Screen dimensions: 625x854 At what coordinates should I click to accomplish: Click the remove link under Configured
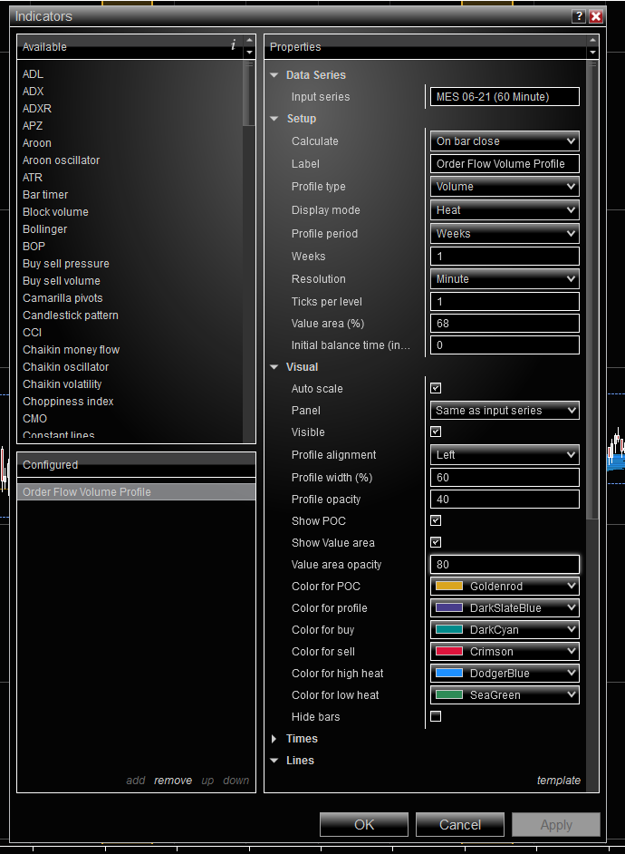click(173, 781)
